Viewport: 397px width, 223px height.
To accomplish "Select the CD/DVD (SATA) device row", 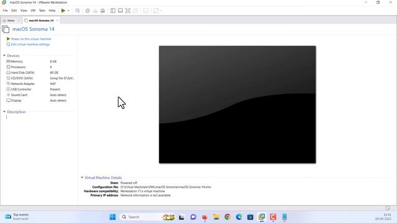I will 40,78.
